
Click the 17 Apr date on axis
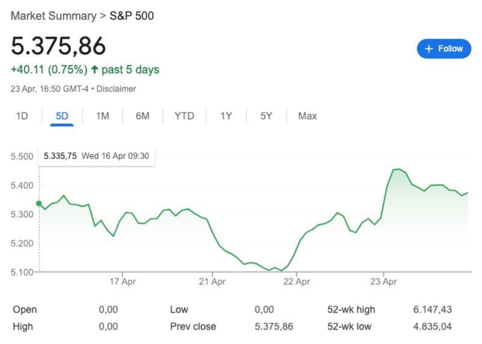point(122,281)
